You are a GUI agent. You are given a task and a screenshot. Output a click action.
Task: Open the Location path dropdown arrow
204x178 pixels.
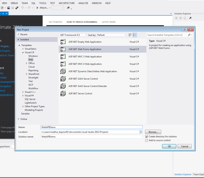141,132
